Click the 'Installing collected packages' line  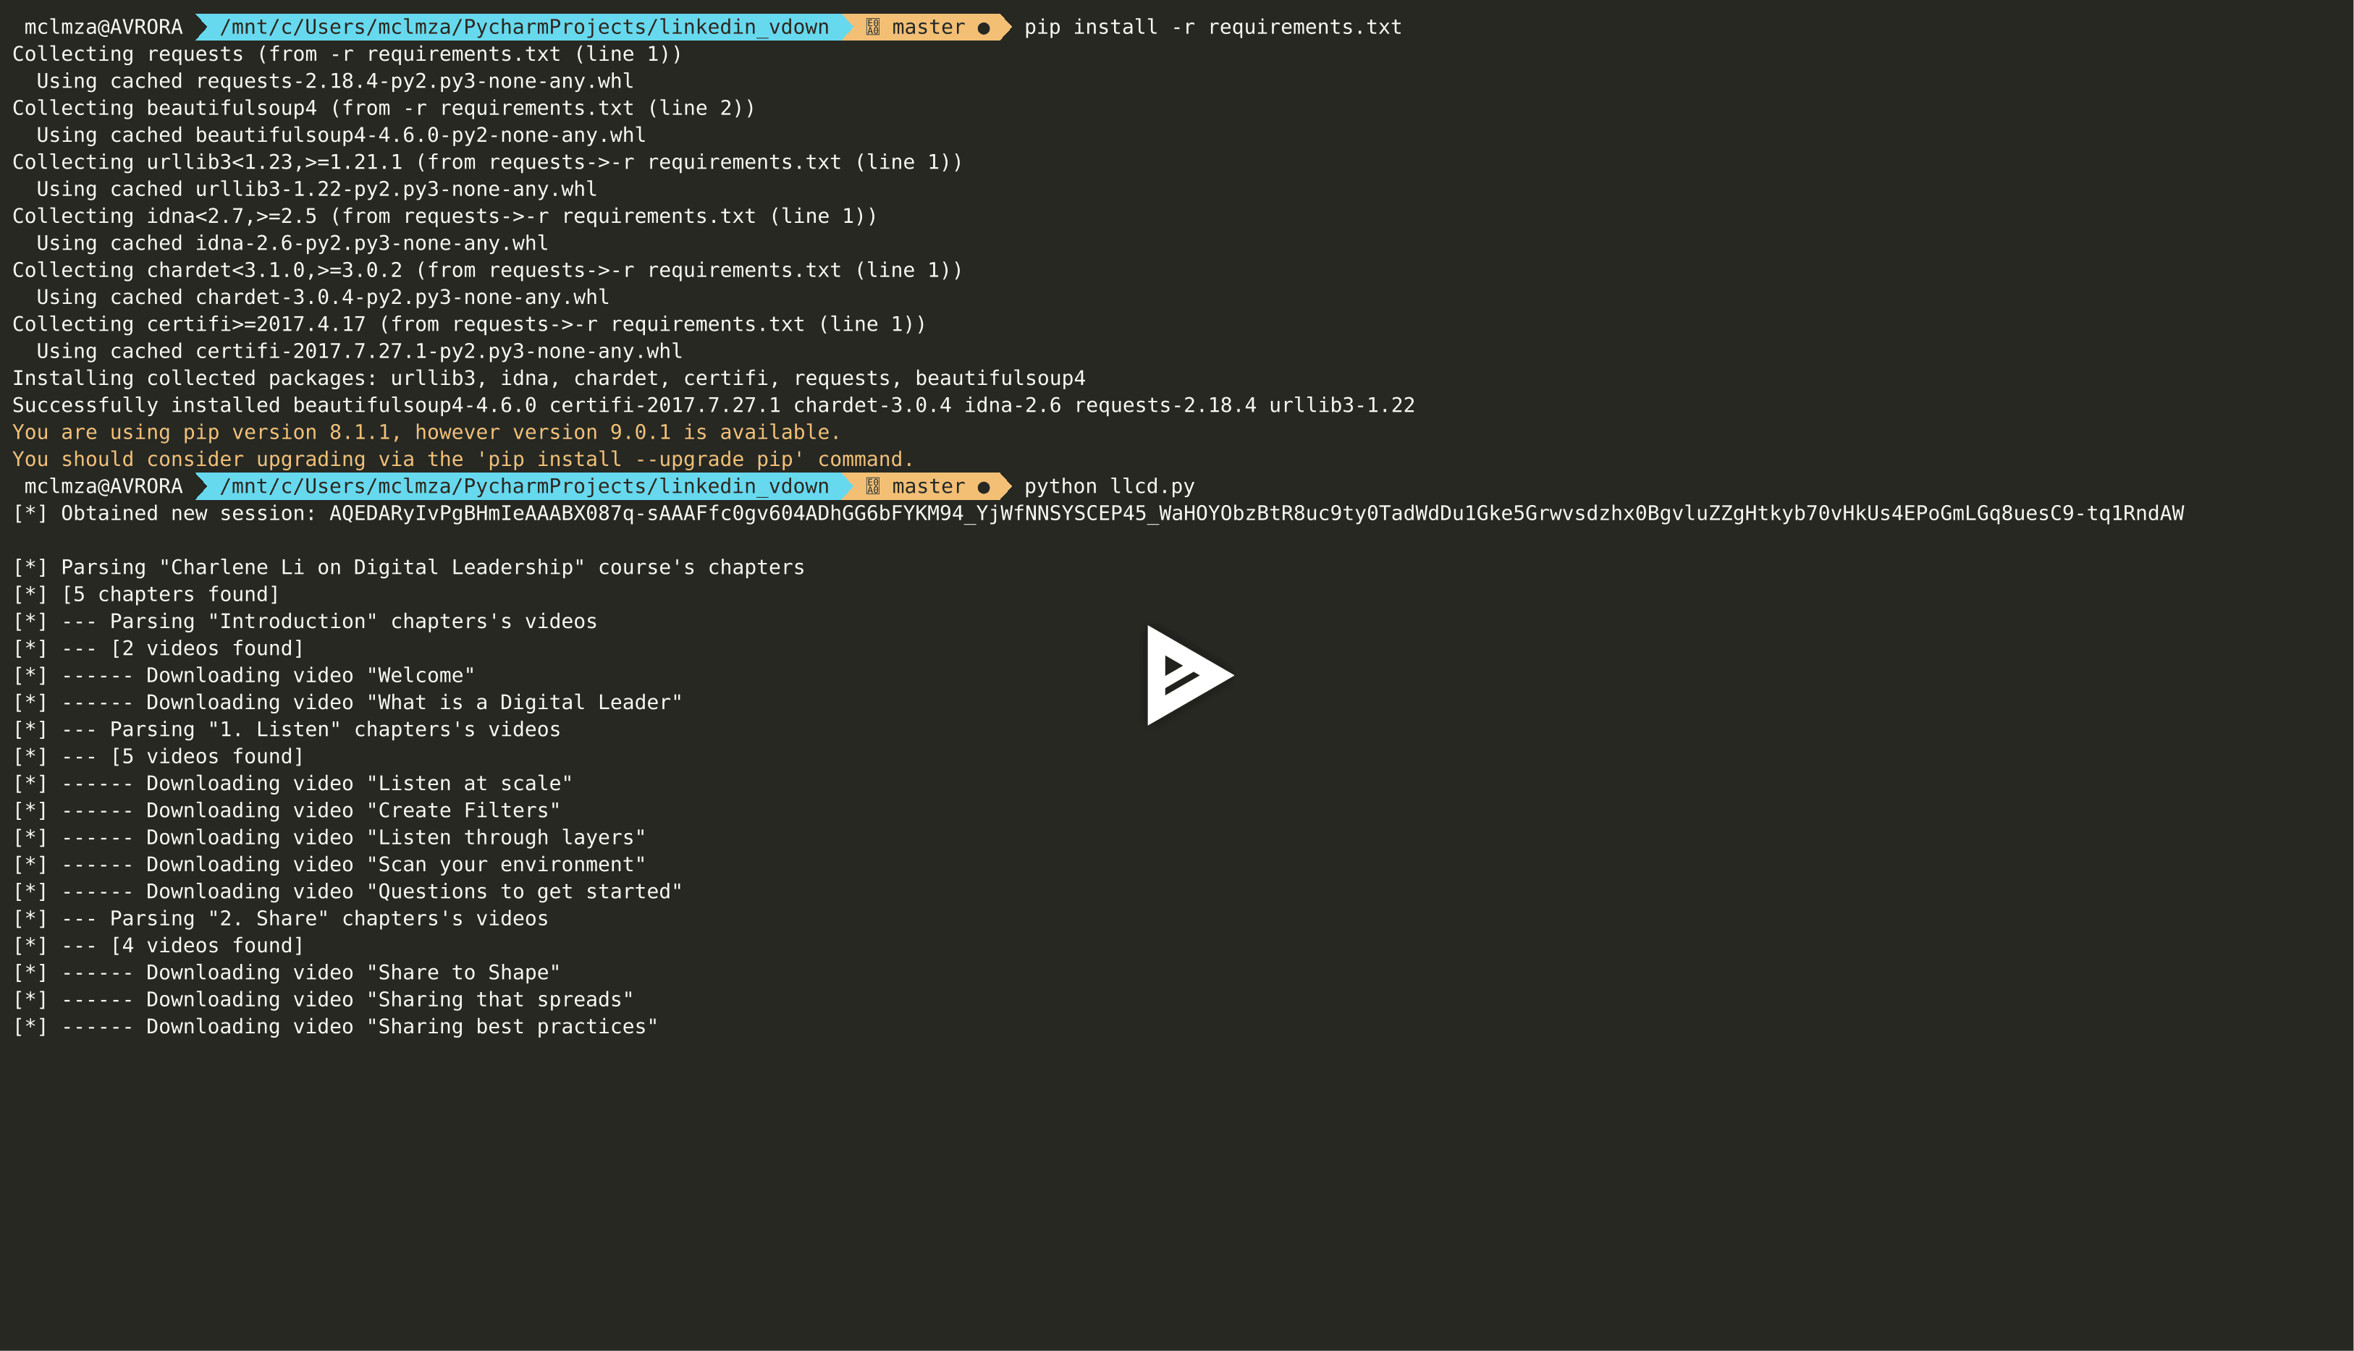pyautogui.click(x=549, y=378)
